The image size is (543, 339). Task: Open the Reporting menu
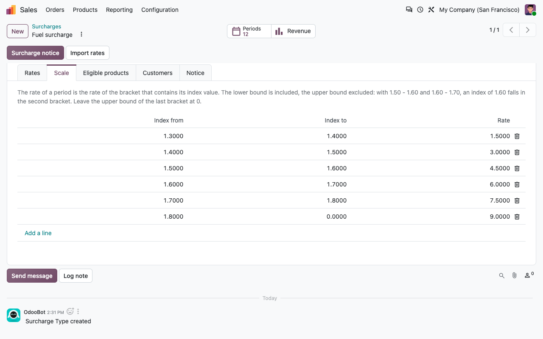[119, 10]
